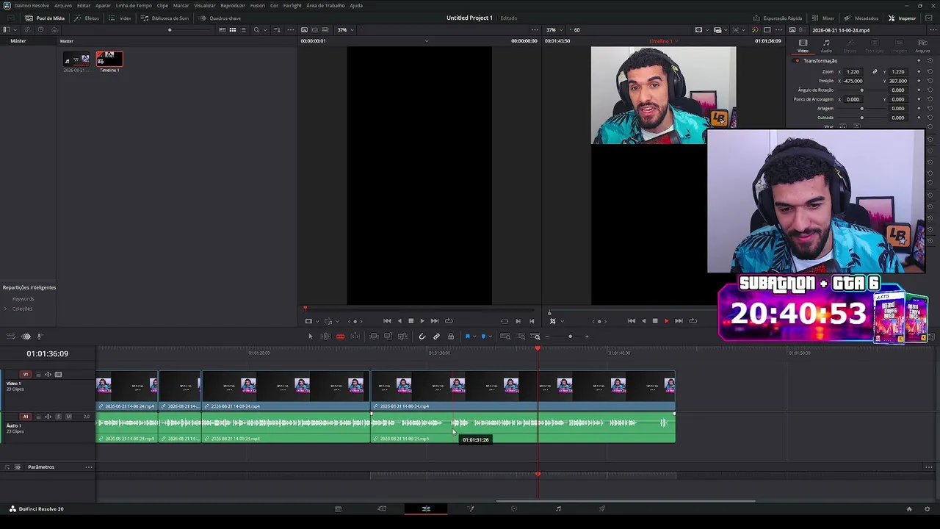
Task: Activate the Trim Edit Mode tool
Action: tap(325, 337)
